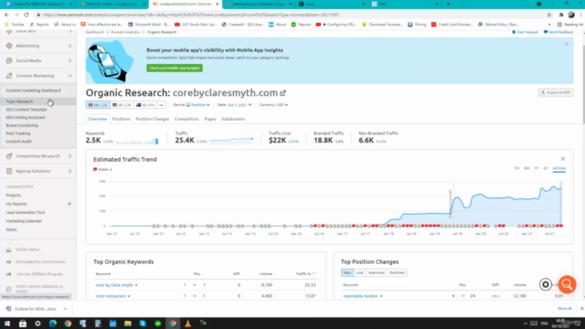
Task: Reload the page with refresh icon
Action: click(x=27, y=15)
